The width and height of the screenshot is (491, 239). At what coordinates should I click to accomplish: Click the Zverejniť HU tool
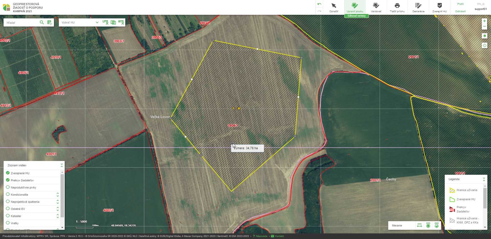tap(439, 7)
